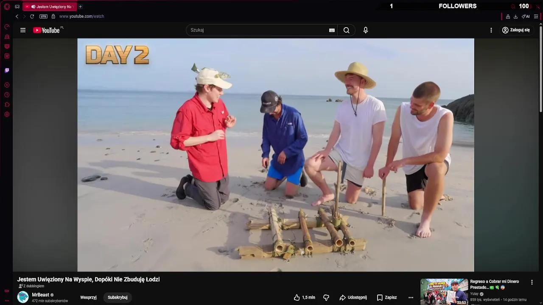Open Opera downloads icon in toolbar
The width and height of the screenshot is (543, 305).
(x=515, y=17)
